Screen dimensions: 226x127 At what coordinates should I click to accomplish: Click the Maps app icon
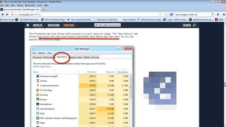[x=38, y=123]
